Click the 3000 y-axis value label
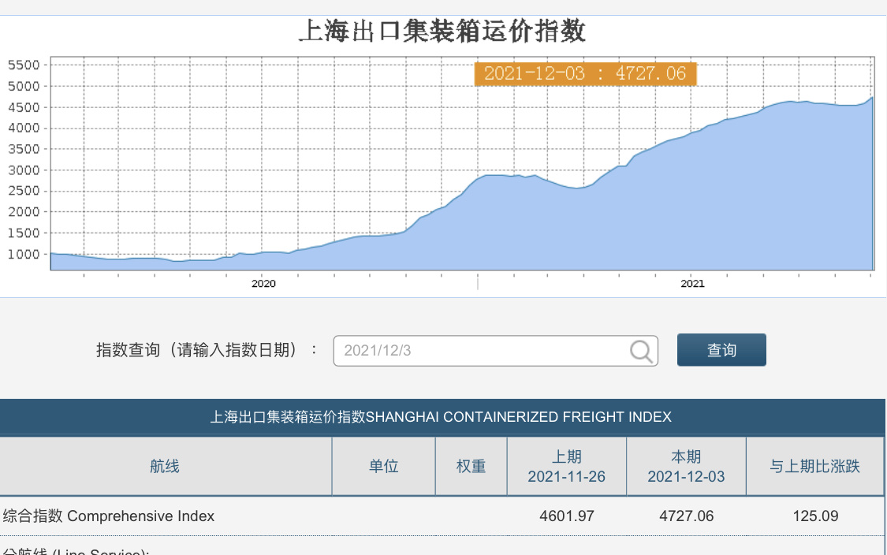The image size is (887, 555). 24,169
